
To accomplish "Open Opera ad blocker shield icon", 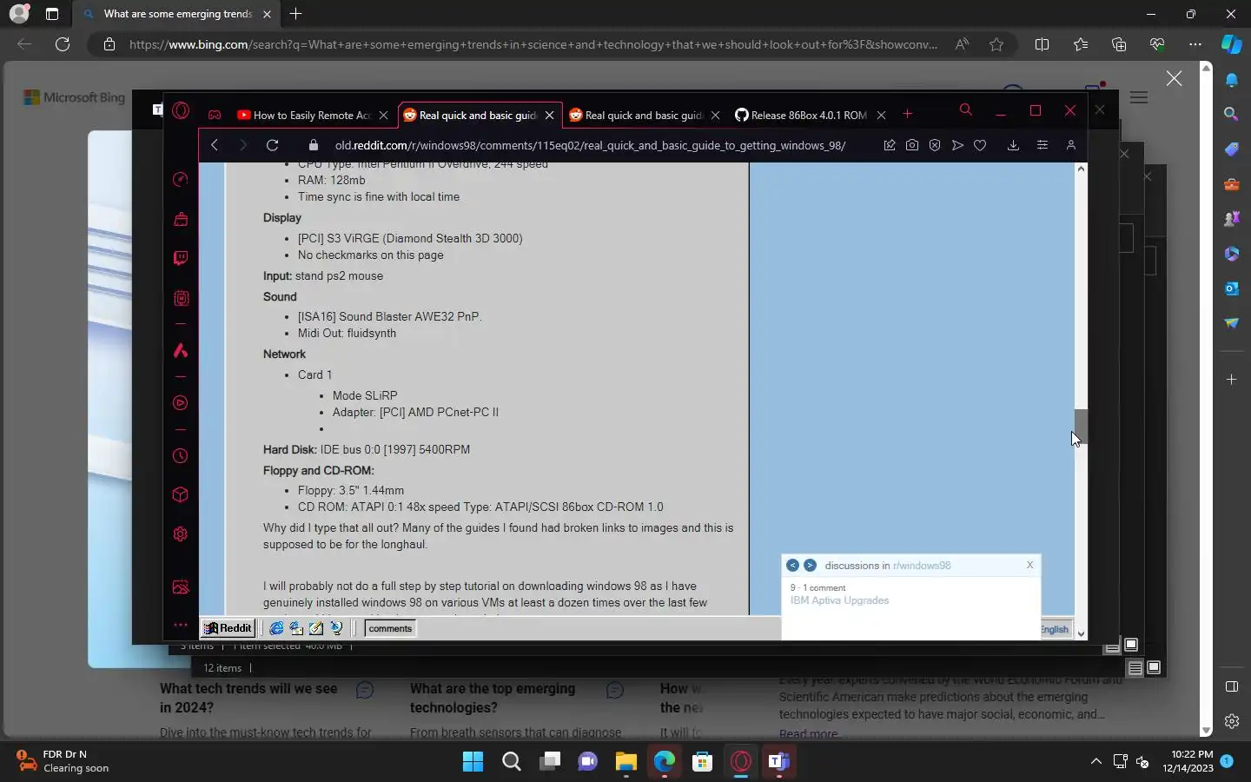I will click(x=935, y=145).
